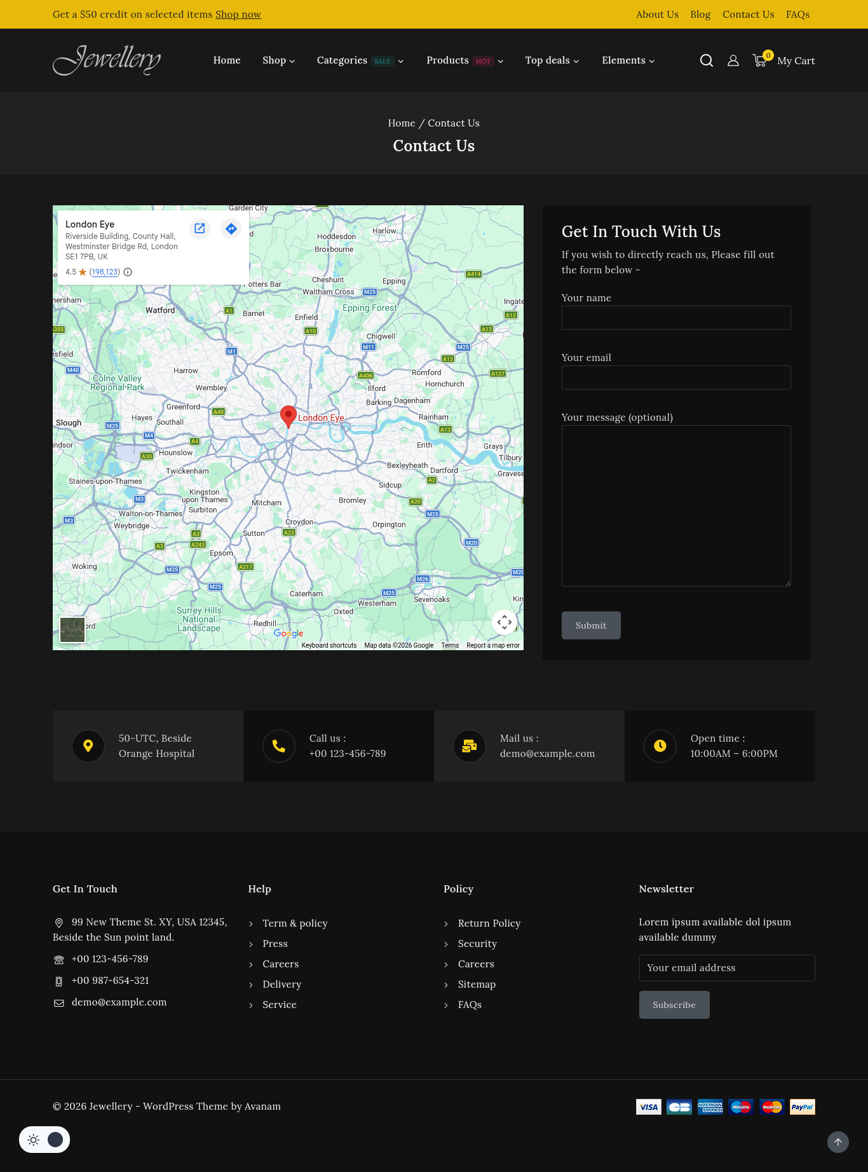
Task: Click the PayPal payment icon
Action: coord(802,1107)
